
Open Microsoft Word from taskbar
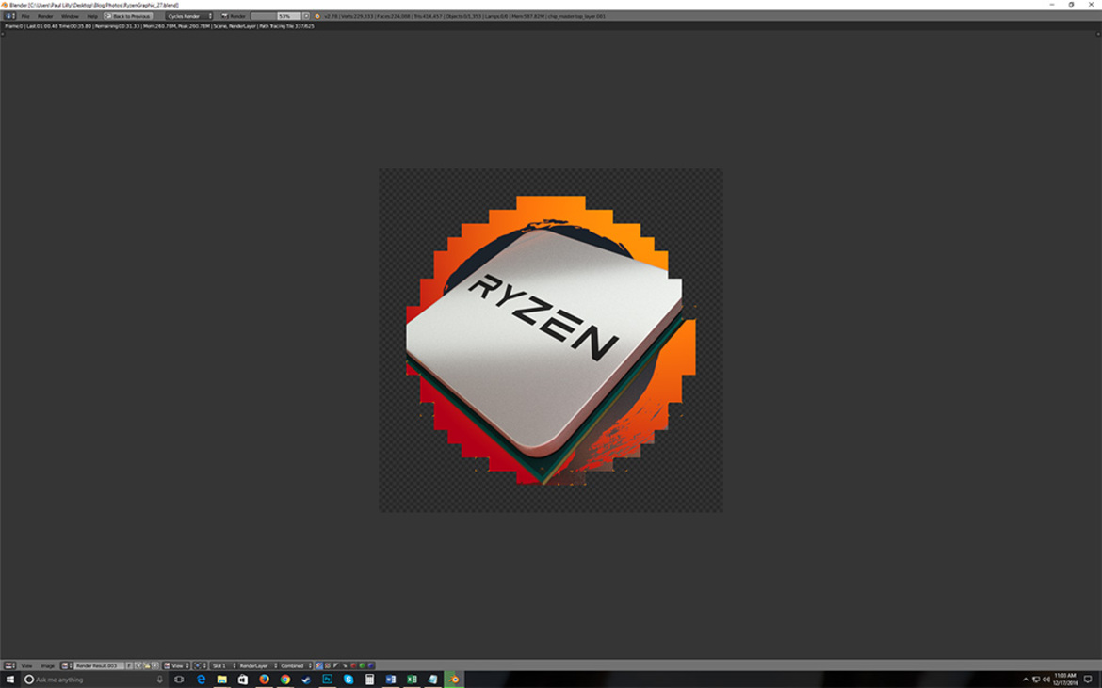pyautogui.click(x=391, y=680)
